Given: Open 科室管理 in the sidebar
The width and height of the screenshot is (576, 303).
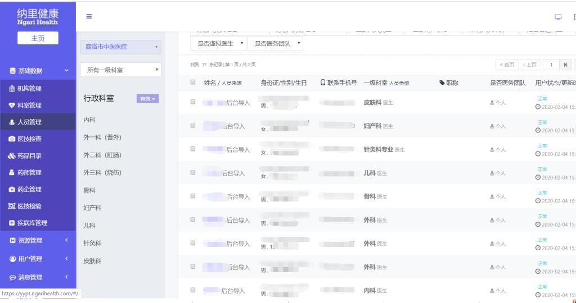Looking at the screenshot, I should coord(29,105).
